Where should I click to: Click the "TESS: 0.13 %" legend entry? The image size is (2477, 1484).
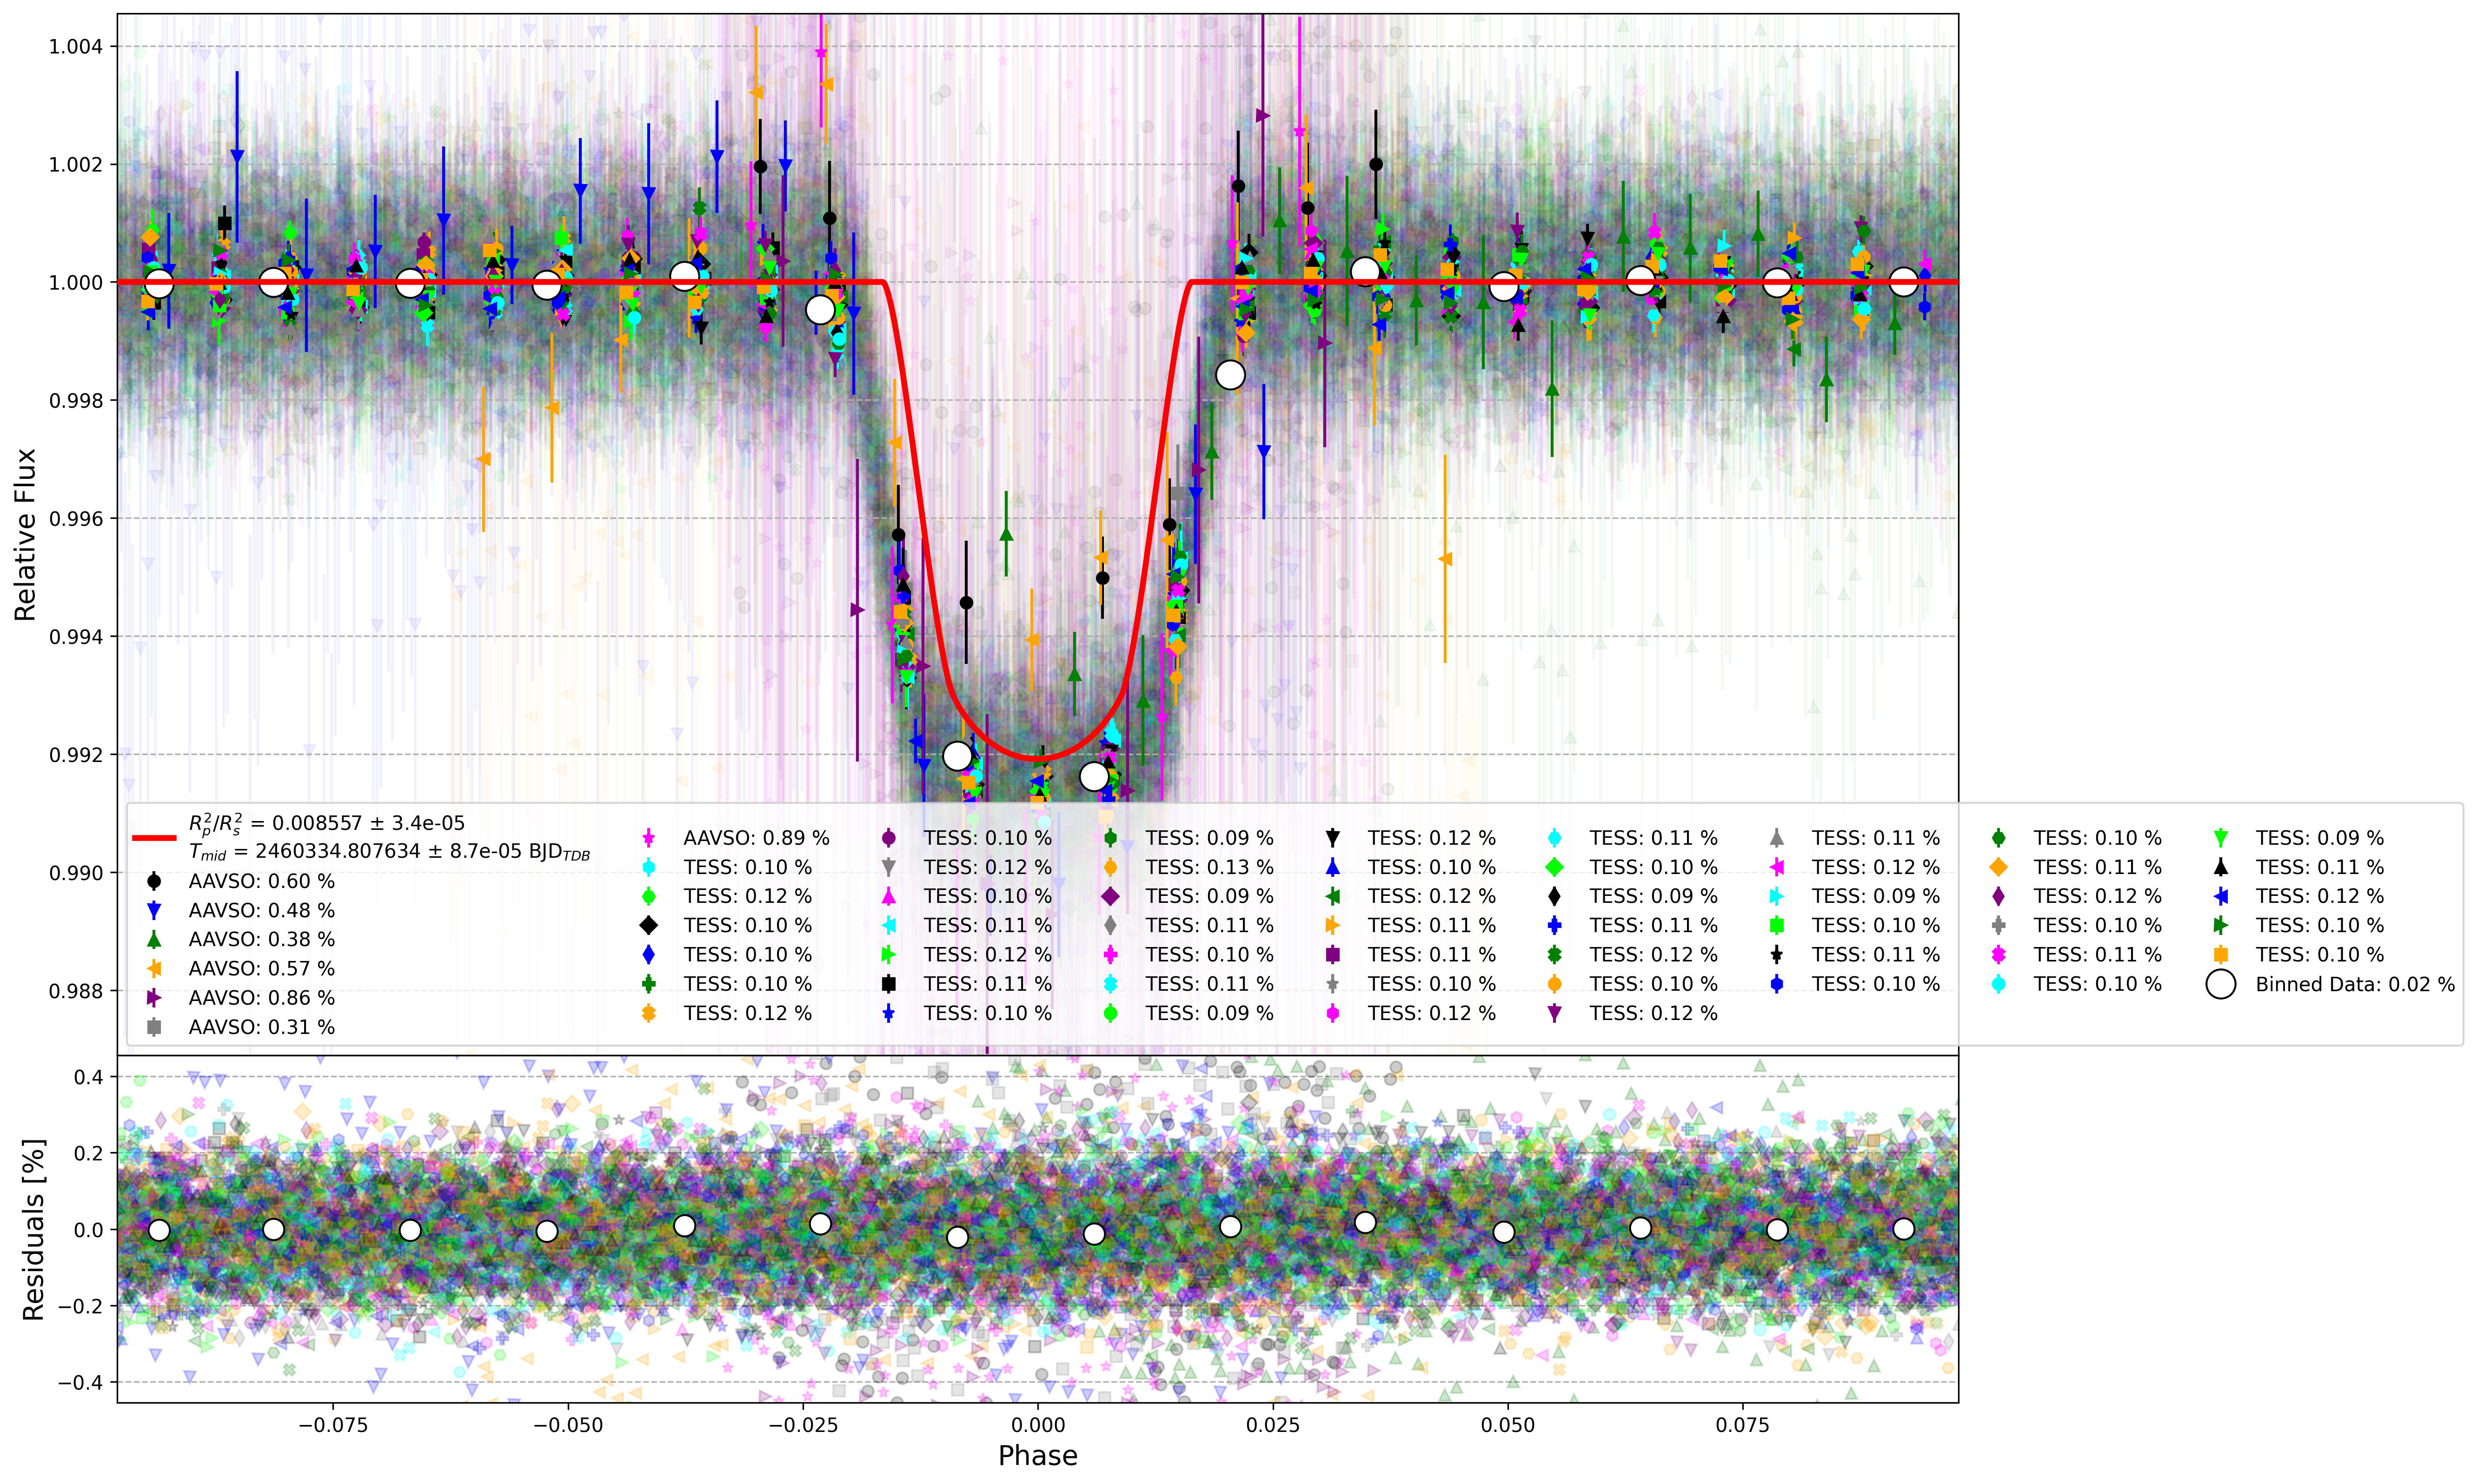(x=1209, y=867)
